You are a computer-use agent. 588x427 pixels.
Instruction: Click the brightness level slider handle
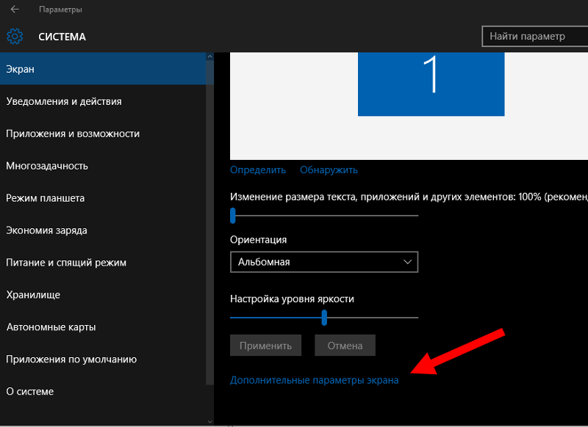tap(324, 318)
